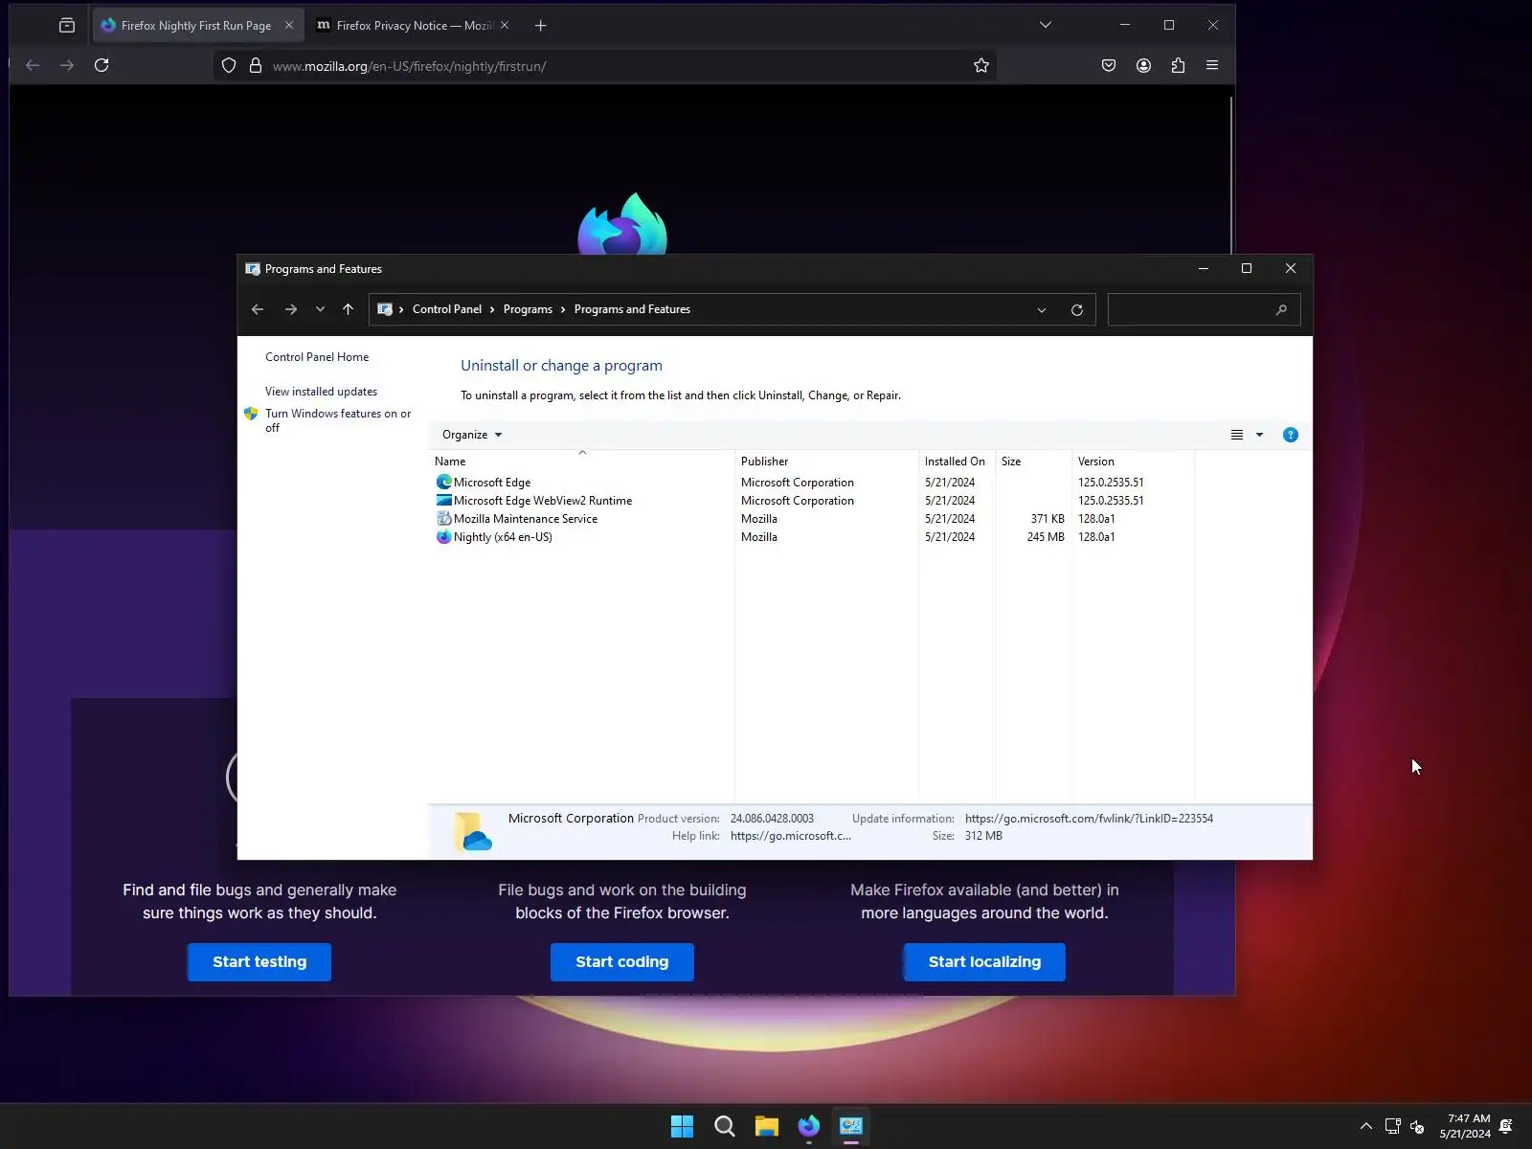
Task: Click the Firefox reload page icon
Action: point(101,65)
